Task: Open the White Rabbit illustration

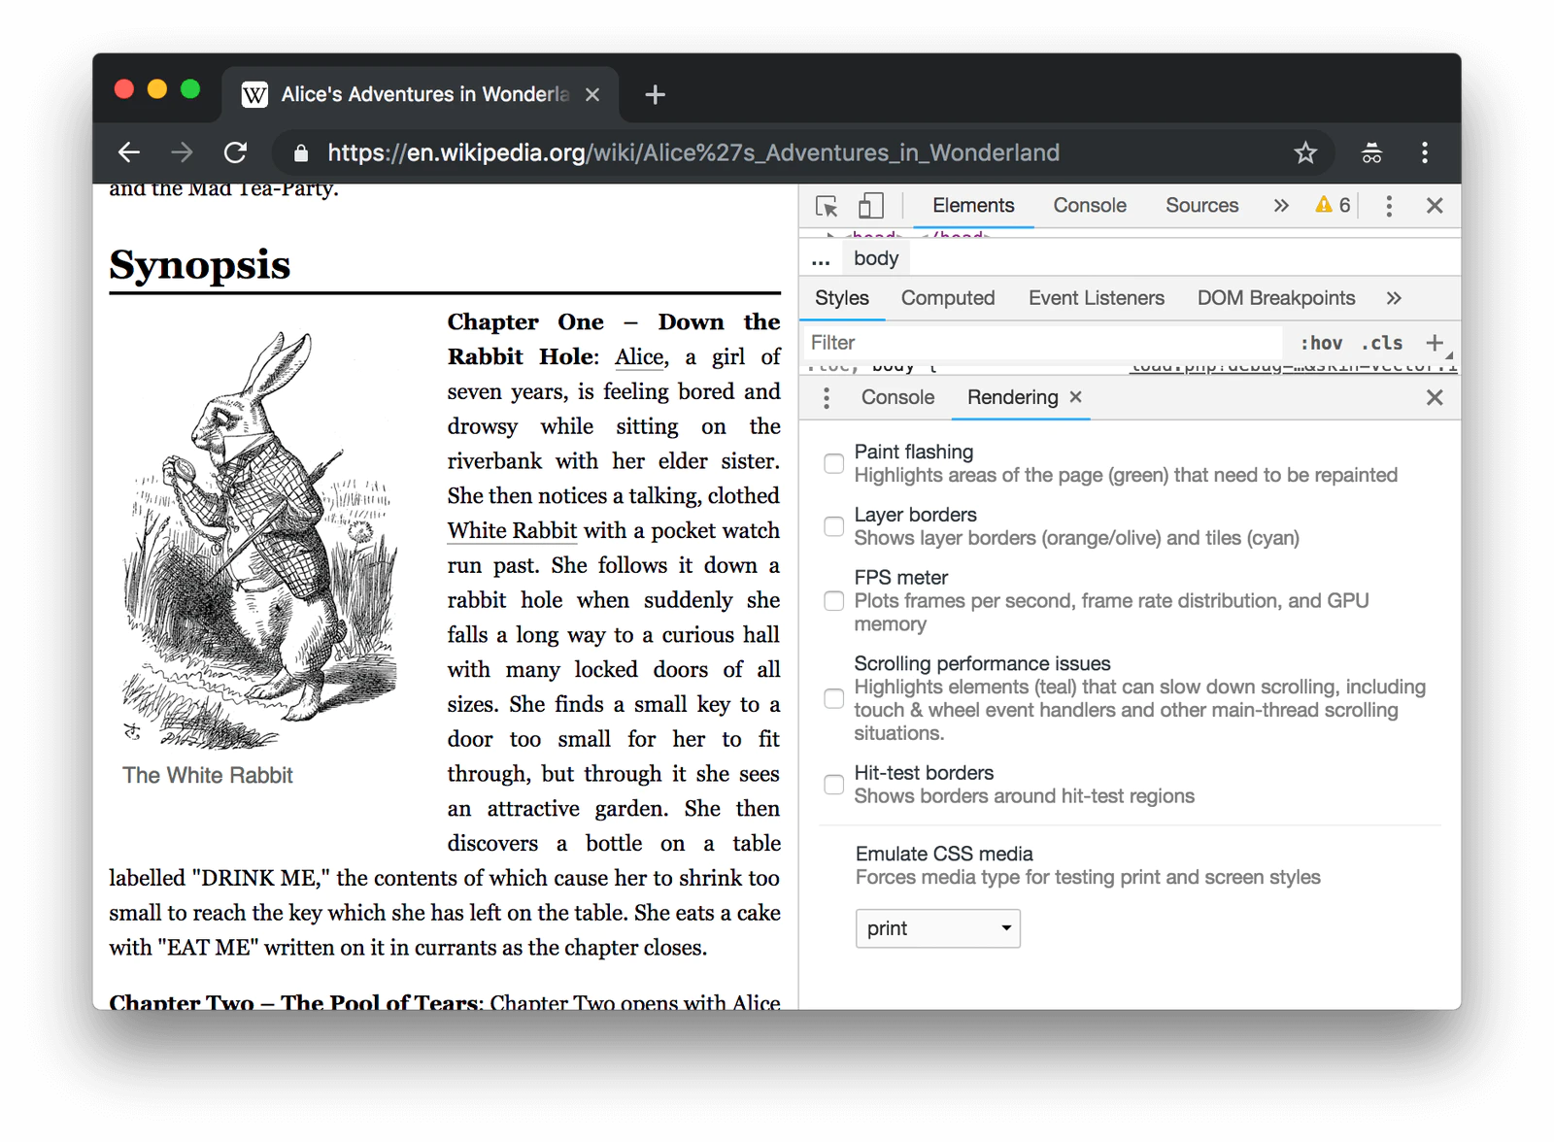Action: [262, 539]
